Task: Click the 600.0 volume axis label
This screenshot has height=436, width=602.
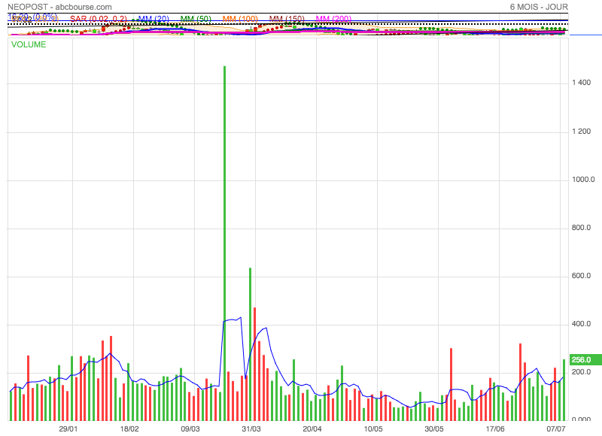Action: [582, 276]
